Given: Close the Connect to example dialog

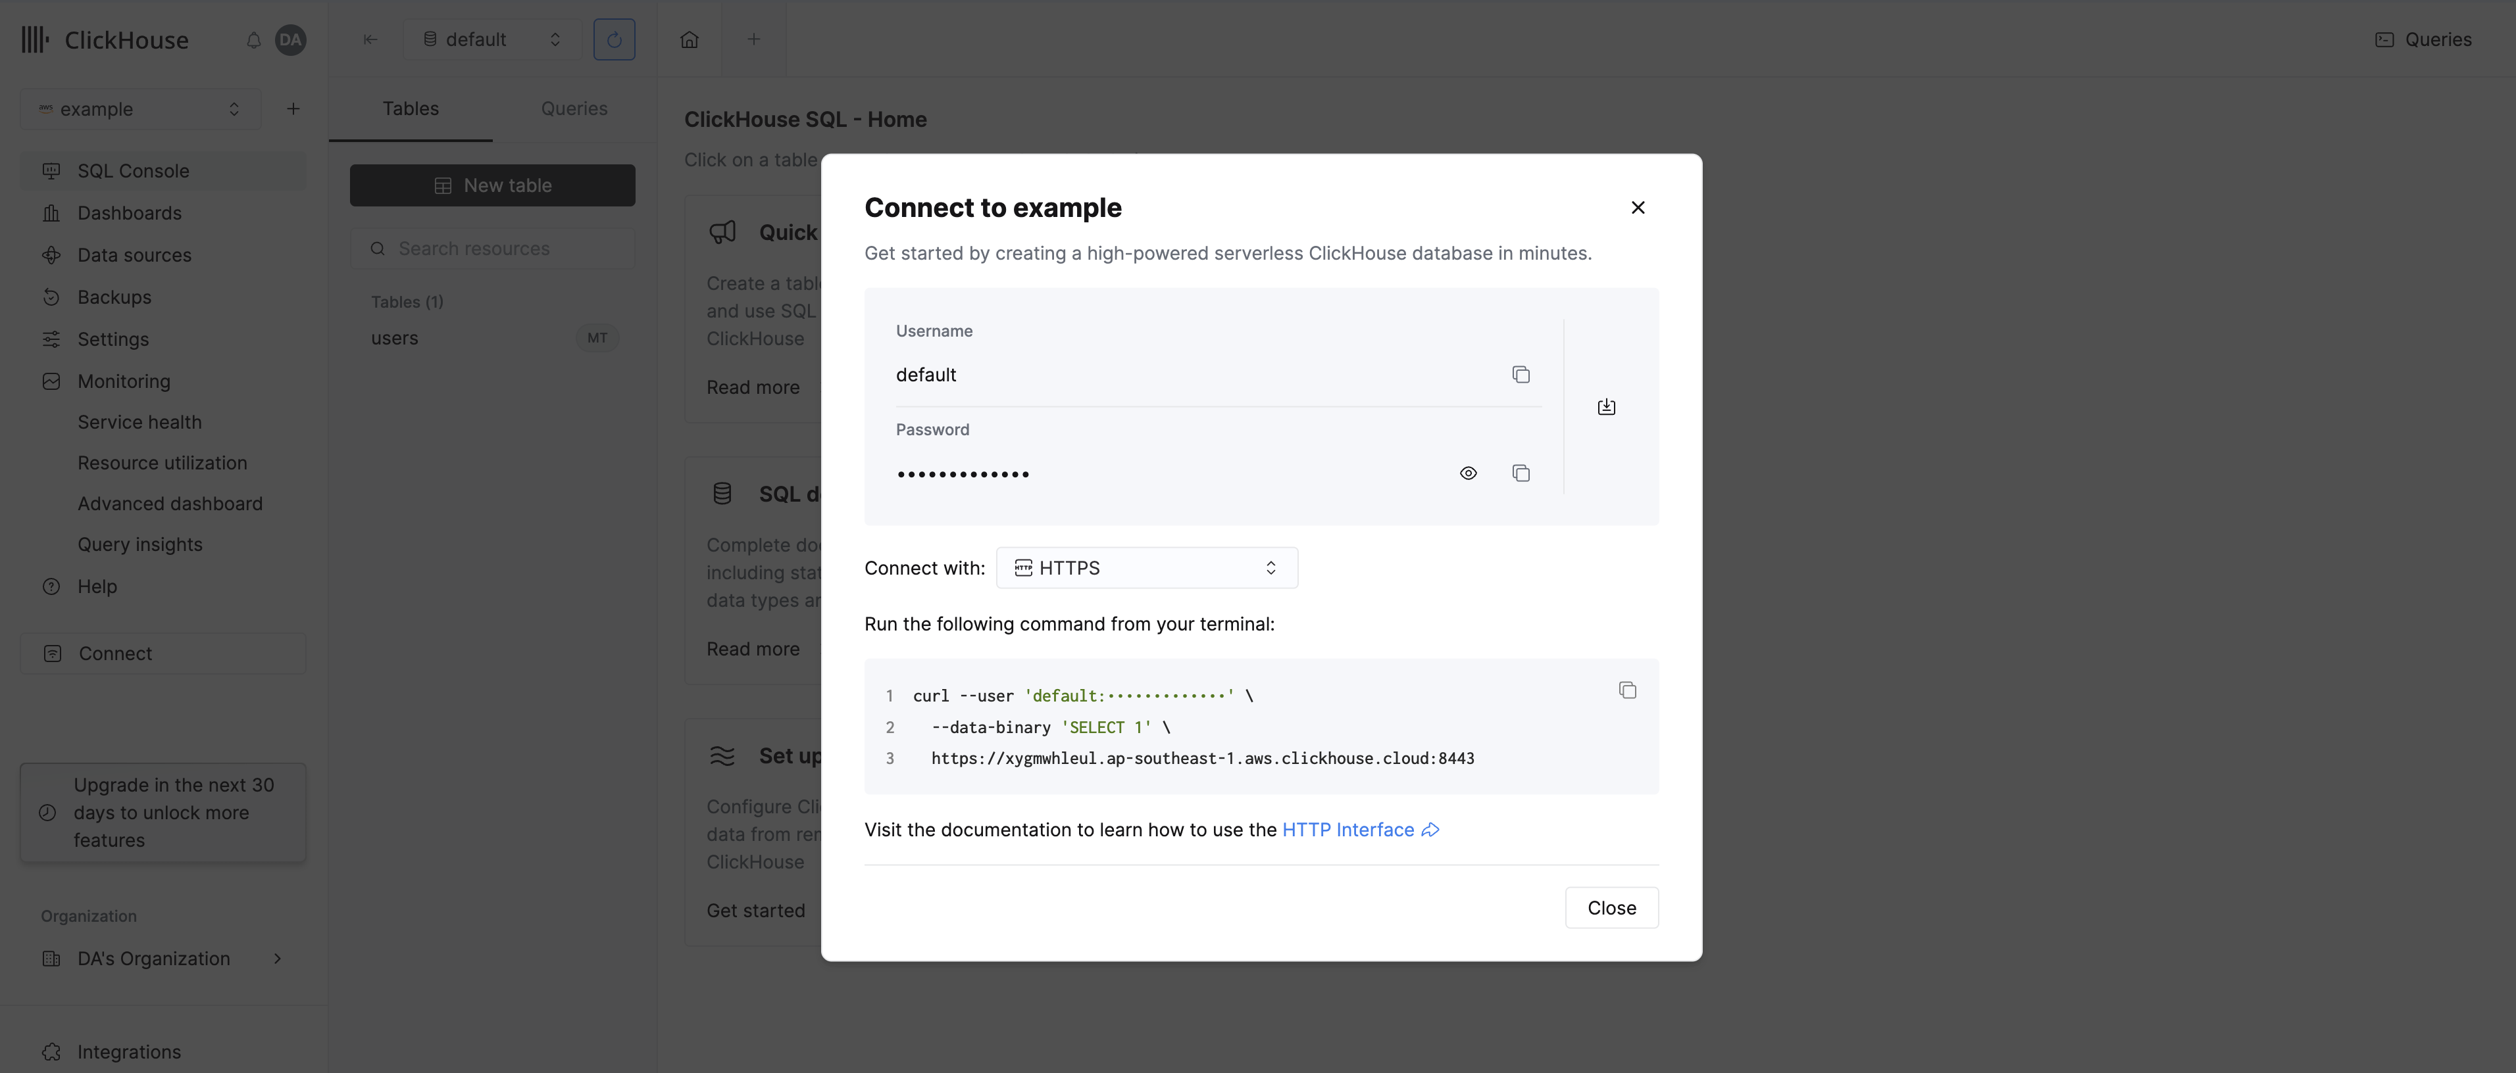Looking at the screenshot, I should click(x=1638, y=207).
